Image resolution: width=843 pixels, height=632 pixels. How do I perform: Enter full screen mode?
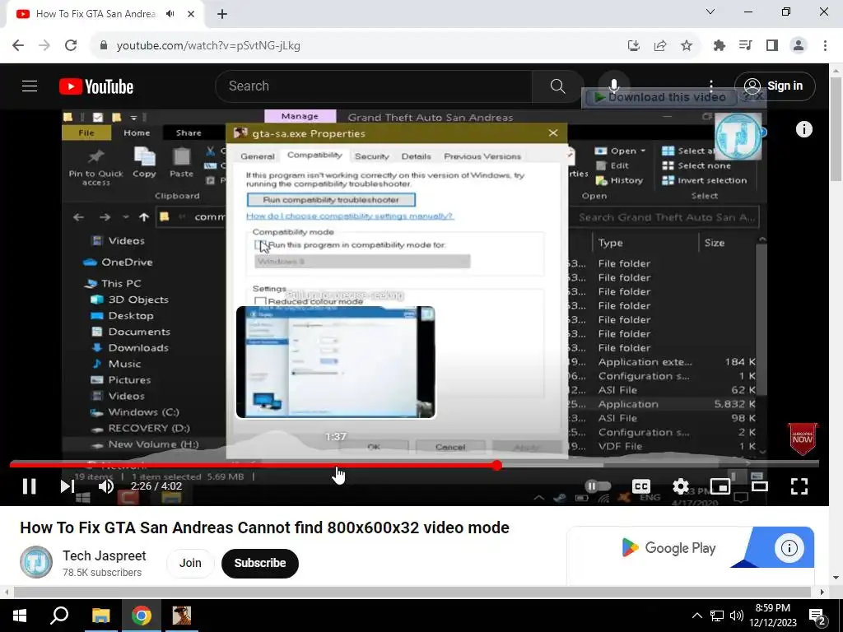point(799,486)
